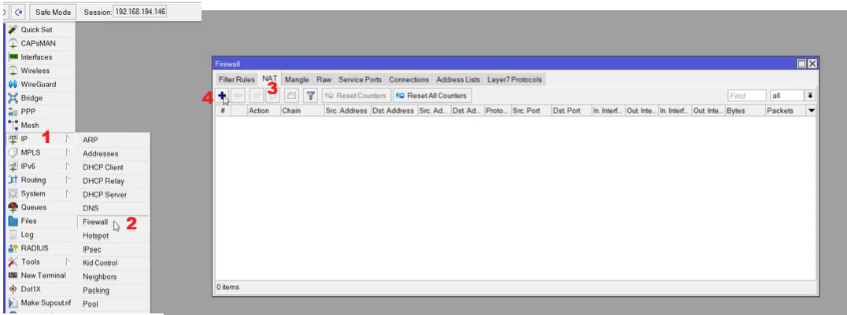Open Quick Set in the sidebar

tap(36, 29)
